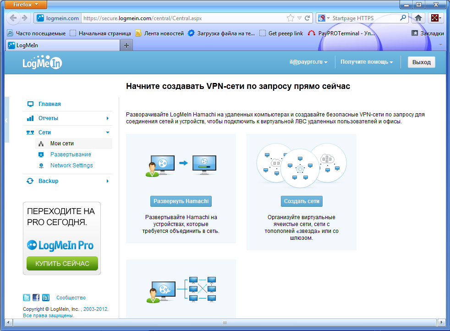
Task: Click the search magnifier icon in the search box
Action: 403,18
